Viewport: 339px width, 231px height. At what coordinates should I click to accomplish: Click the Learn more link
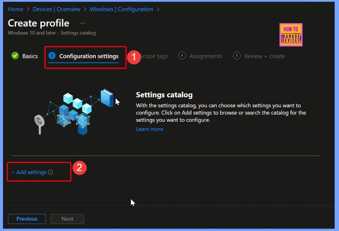(150, 129)
